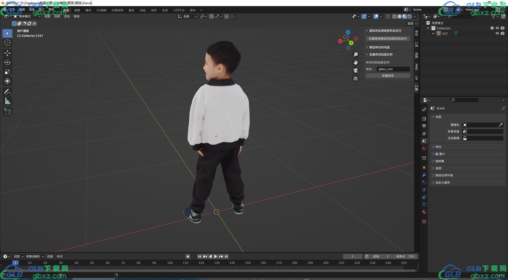The width and height of the screenshot is (508, 280).
Task: Toggle the Collection exclude-from-view-layer checkbox
Action: pos(492,28)
